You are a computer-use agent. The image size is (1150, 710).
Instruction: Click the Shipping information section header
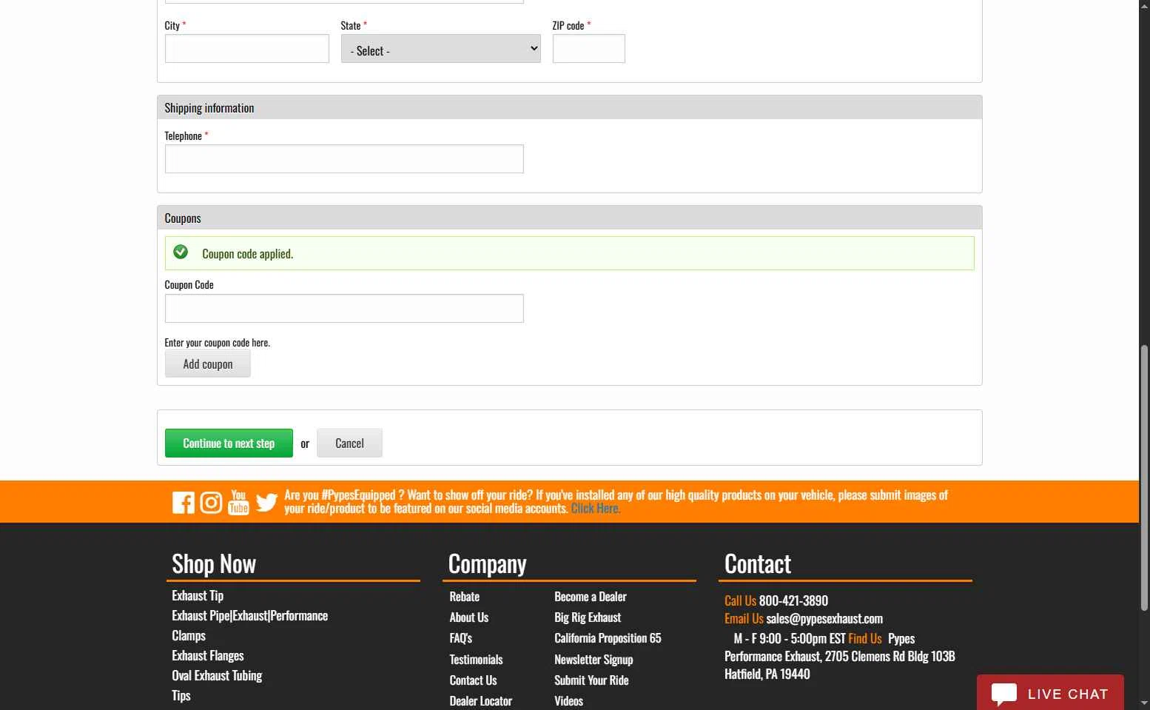click(570, 108)
